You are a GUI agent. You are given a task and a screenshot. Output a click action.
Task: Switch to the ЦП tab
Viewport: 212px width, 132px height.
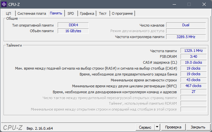(x=9, y=13)
